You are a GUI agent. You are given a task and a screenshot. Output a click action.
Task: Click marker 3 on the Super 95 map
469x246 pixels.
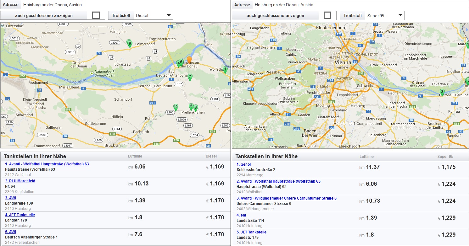pos(442,92)
